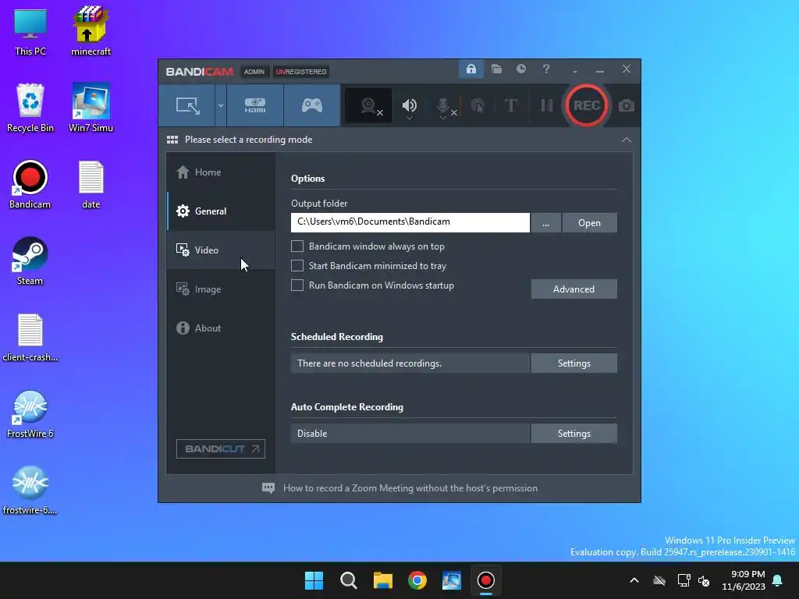Select the date text file icon
The width and height of the screenshot is (799, 599).
[91, 184]
